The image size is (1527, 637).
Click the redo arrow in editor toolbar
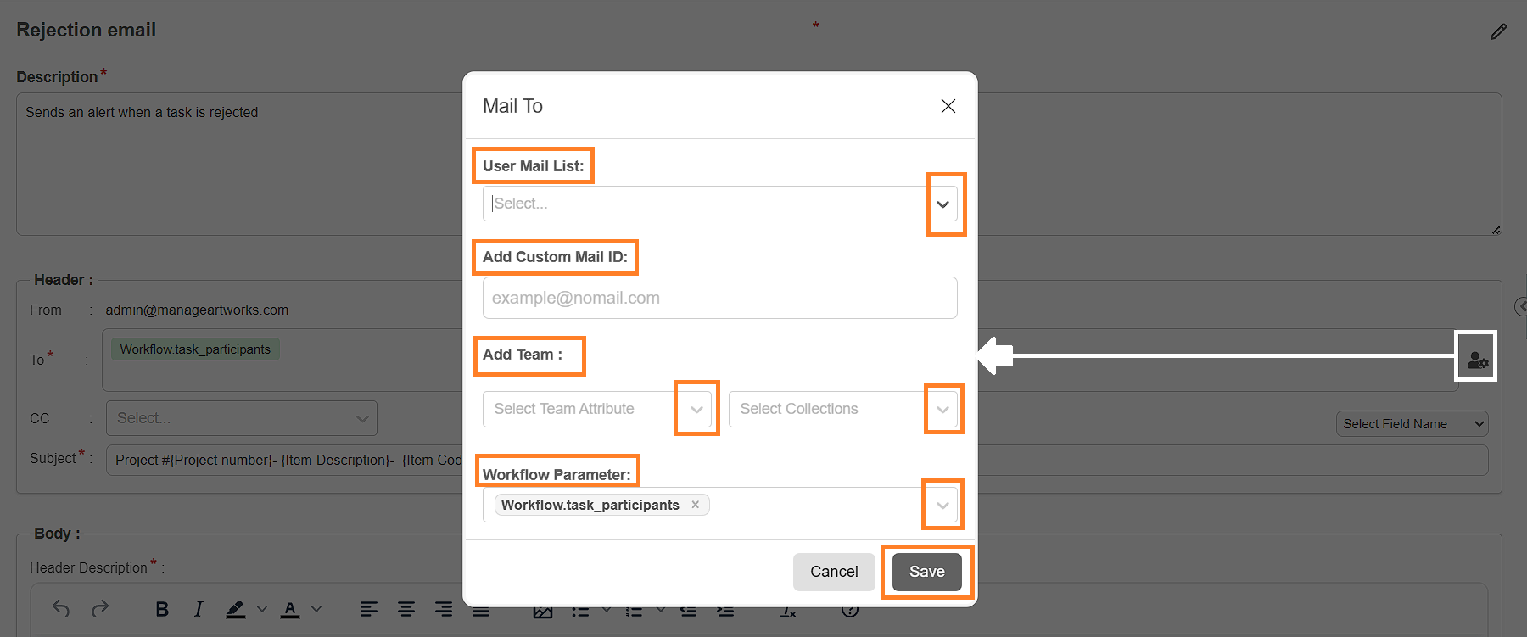click(100, 608)
